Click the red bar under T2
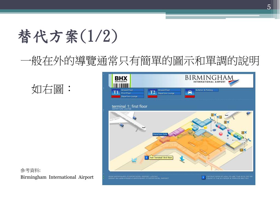The width and height of the screenshot is (280, 210). tap(152, 97)
